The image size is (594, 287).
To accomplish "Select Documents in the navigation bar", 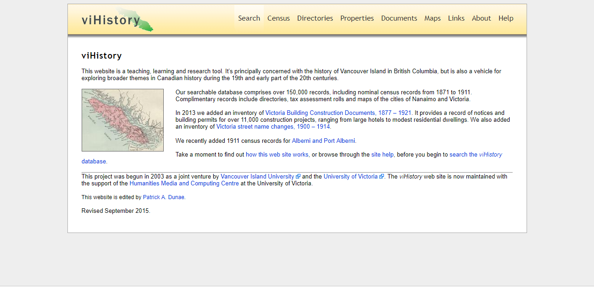I will 399,18.
